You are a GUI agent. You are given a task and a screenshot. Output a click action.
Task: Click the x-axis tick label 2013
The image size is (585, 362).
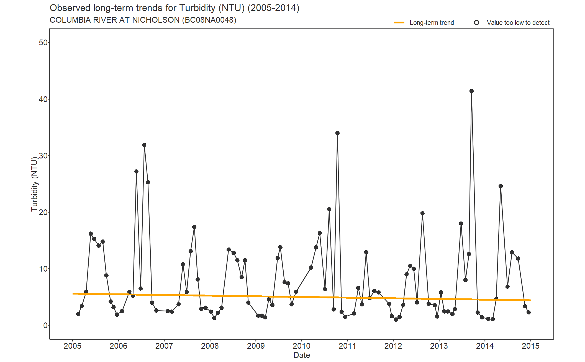(x=439, y=346)
